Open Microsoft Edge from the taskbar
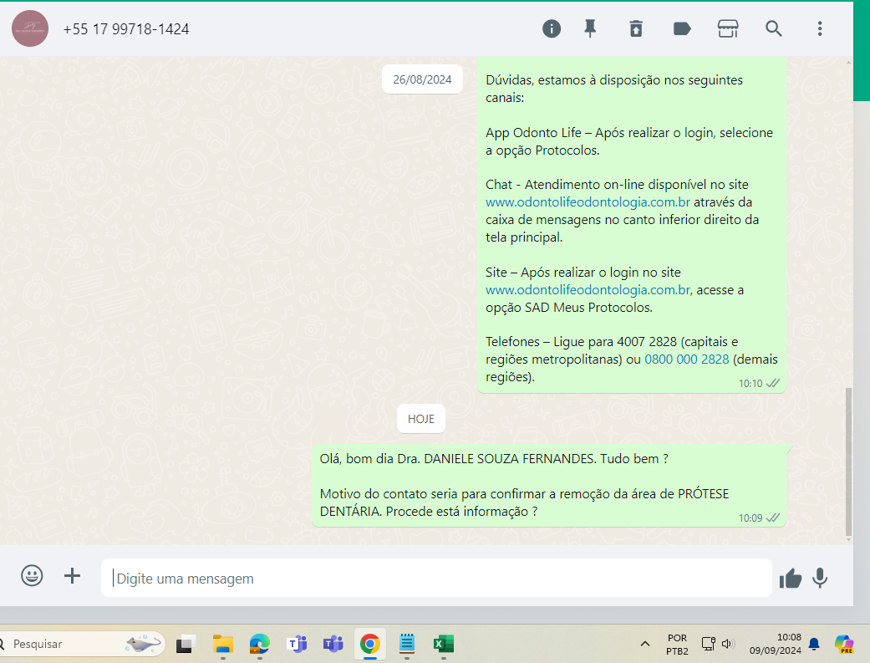This screenshot has width=870, height=663. 259,644
